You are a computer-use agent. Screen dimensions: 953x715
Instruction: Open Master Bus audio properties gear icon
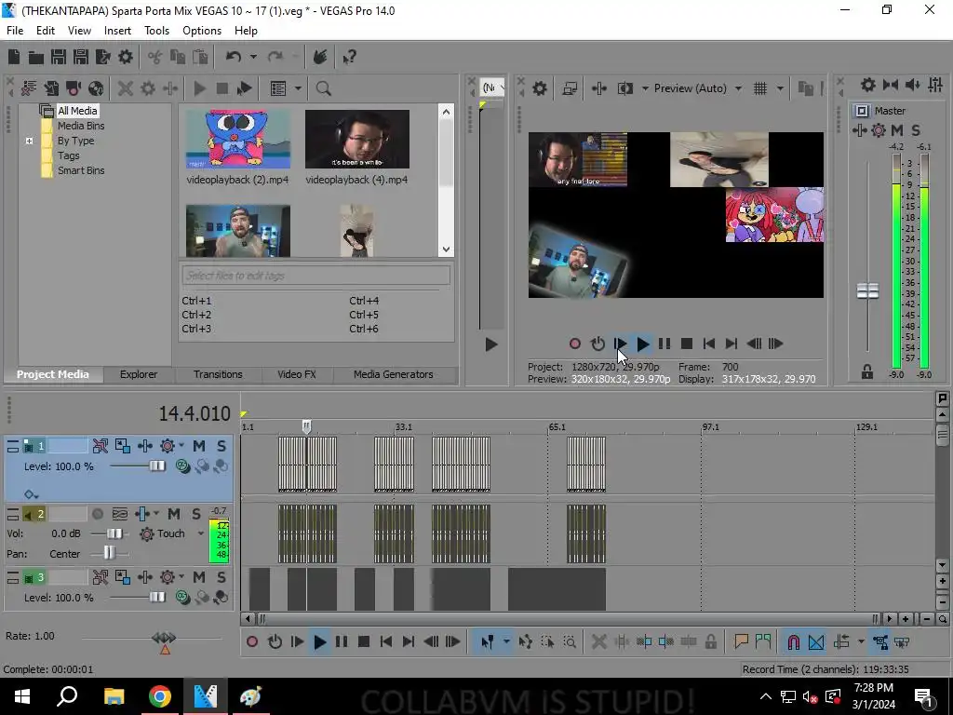[x=868, y=85]
